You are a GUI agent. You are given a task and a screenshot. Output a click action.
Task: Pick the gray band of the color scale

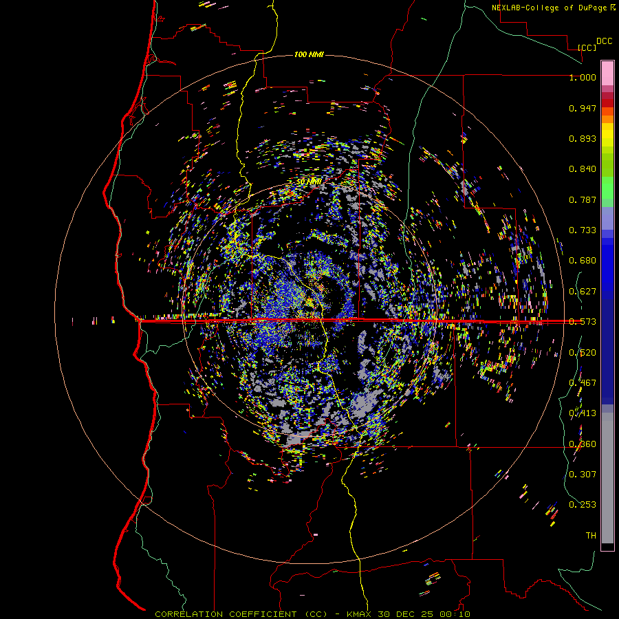[607, 478]
